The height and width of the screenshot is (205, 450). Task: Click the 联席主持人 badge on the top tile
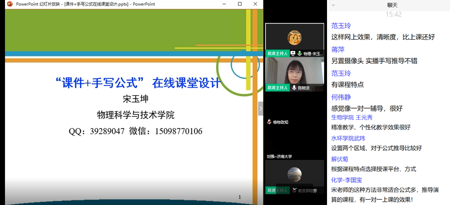[277, 54]
